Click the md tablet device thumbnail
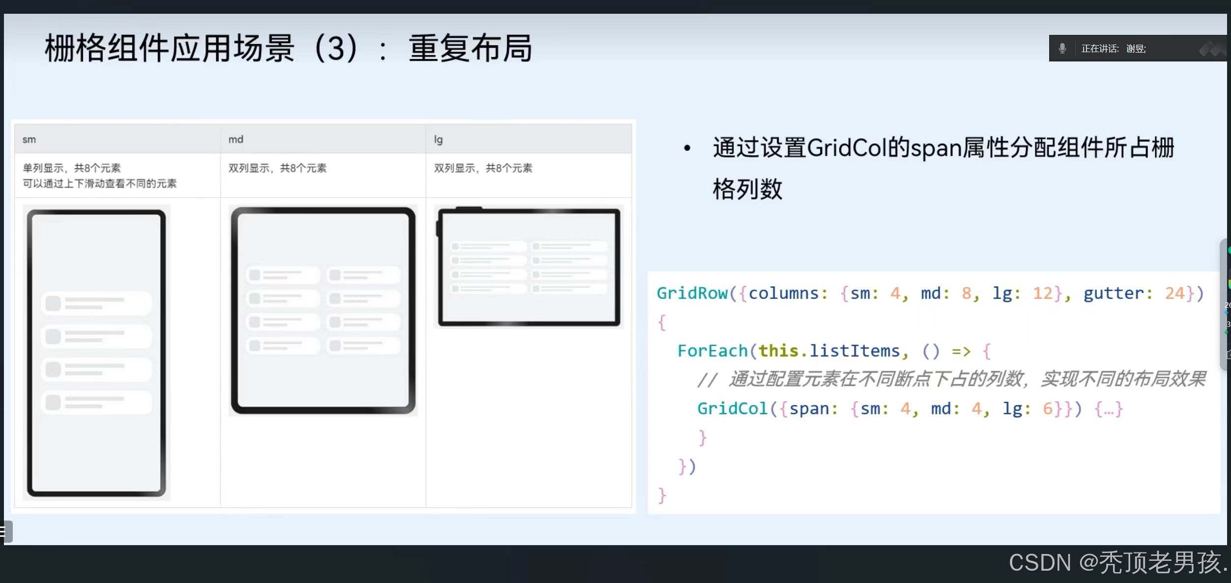Viewport: 1231px width, 583px height. (x=323, y=310)
